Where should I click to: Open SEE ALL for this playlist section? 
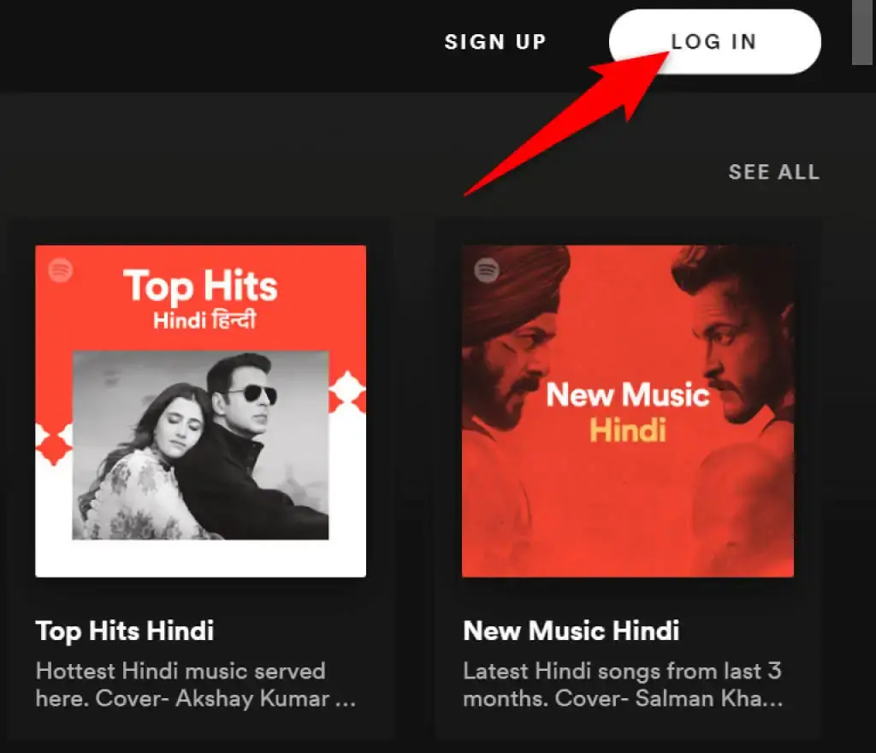point(773,172)
